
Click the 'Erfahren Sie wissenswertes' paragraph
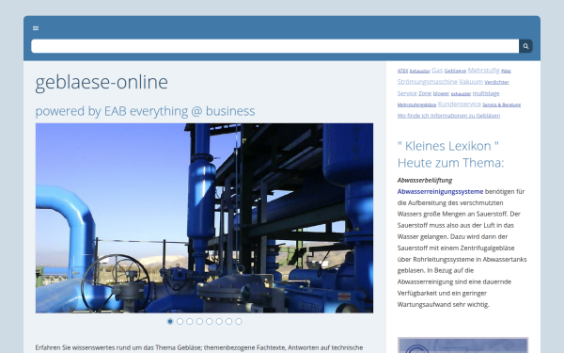199,347
